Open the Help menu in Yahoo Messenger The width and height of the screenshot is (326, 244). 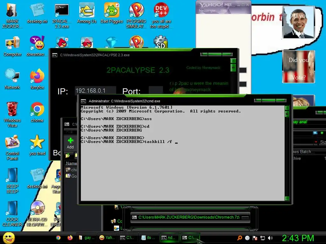pyautogui.click(x=224, y=10)
